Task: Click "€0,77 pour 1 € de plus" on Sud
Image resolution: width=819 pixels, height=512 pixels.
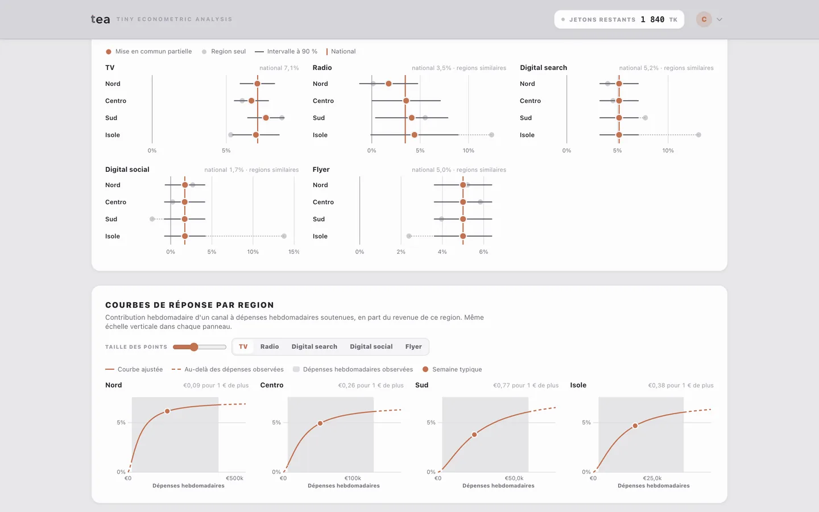Action: pyautogui.click(x=526, y=385)
